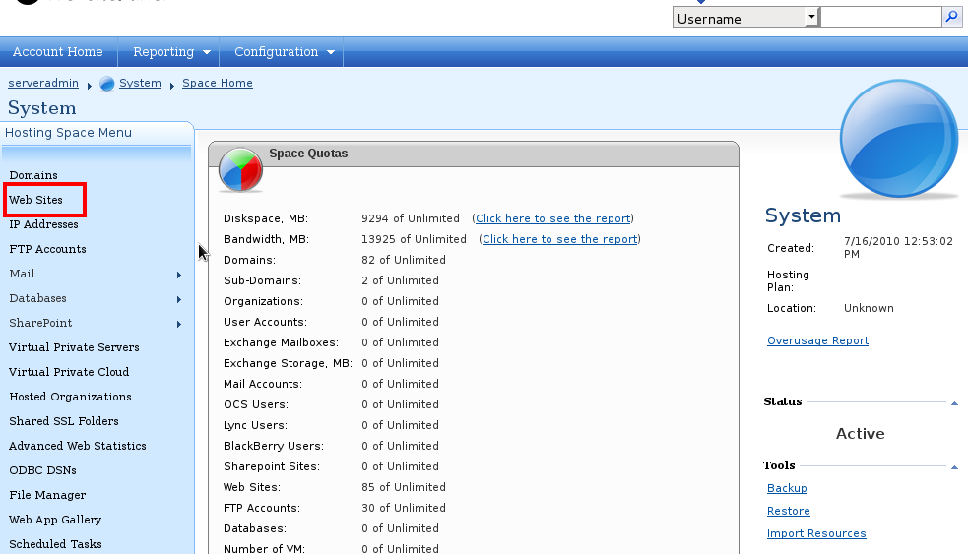
Task: Click the Backup tool link
Action: tap(787, 488)
